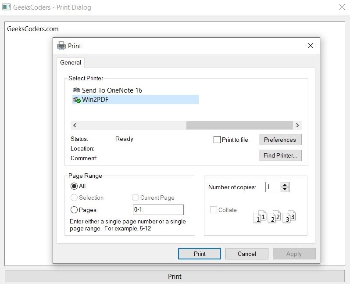
Task: Click the greyed Apply button
Action: click(x=294, y=254)
